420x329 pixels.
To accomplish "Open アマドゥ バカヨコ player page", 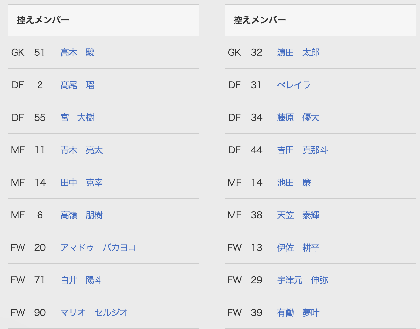I will [x=98, y=248].
